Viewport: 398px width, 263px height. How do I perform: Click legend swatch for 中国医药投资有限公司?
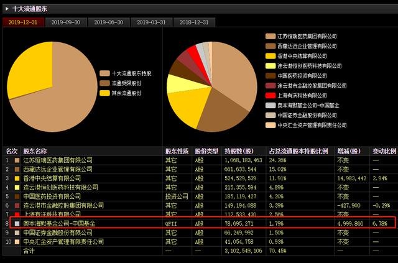(x=271, y=76)
